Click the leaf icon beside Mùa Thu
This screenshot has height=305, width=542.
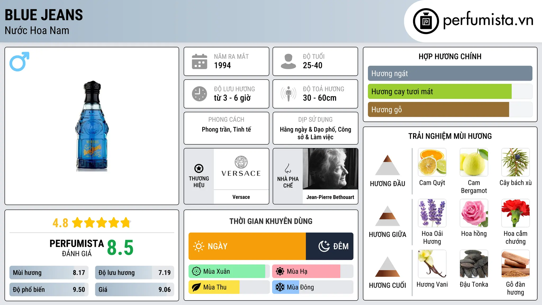pyautogui.click(x=196, y=287)
